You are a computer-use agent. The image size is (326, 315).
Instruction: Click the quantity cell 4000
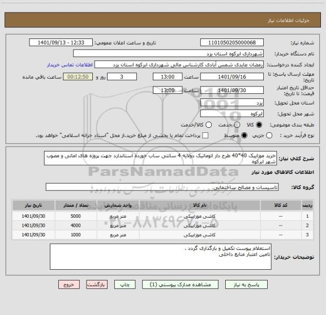click(76, 226)
